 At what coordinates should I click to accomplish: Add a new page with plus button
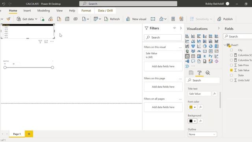pyautogui.click(x=29, y=134)
